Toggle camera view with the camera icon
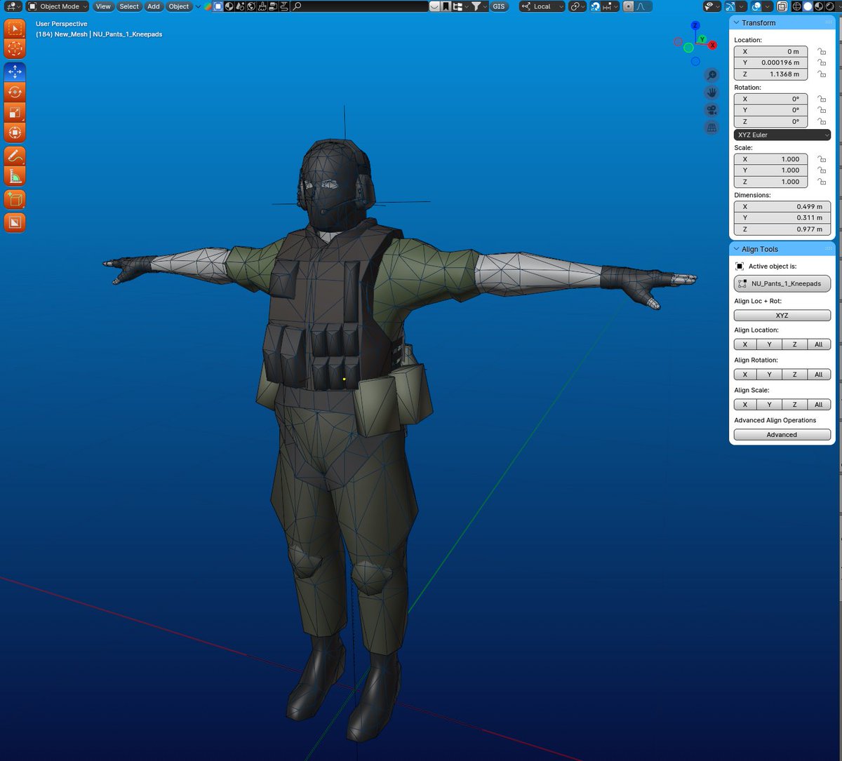The width and height of the screenshot is (842, 761). click(x=711, y=110)
